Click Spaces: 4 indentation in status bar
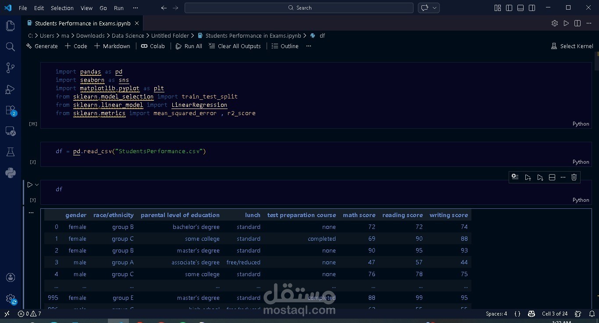The height and width of the screenshot is (323, 599). point(496,313)
